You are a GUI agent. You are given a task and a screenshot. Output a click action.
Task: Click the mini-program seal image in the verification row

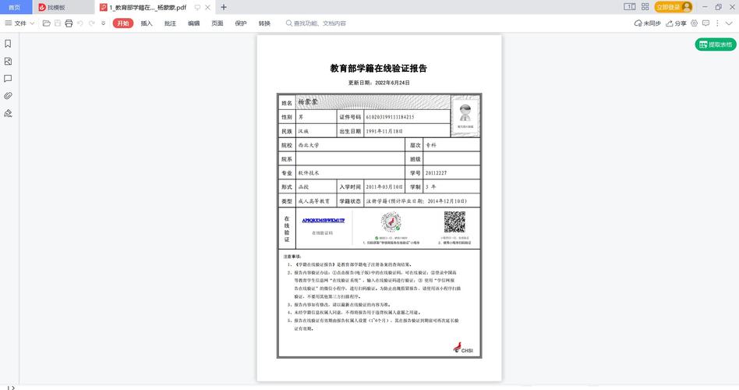click(391, 222)
